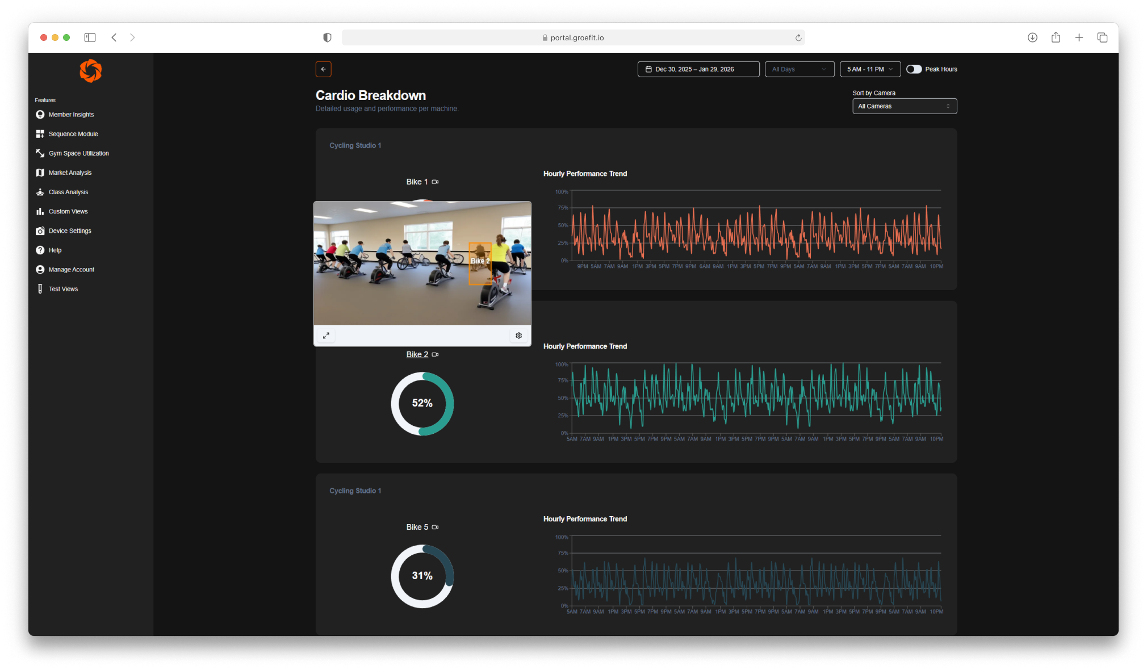Viewport: 1147px width, 670px height.
Task: Click the Bike 2 underlined link
Action: click(417, 354)
